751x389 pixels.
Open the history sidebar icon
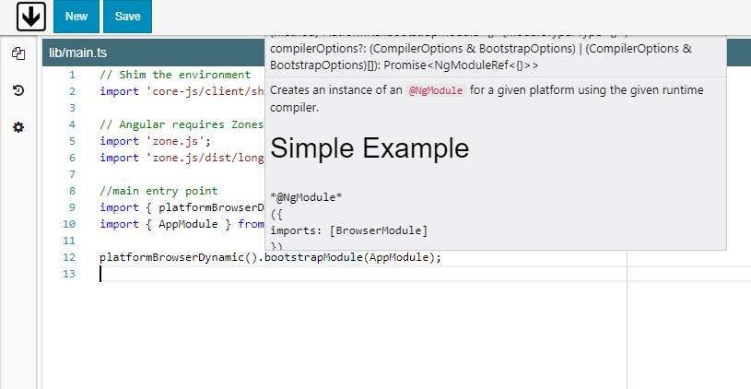tap(18, 90)
